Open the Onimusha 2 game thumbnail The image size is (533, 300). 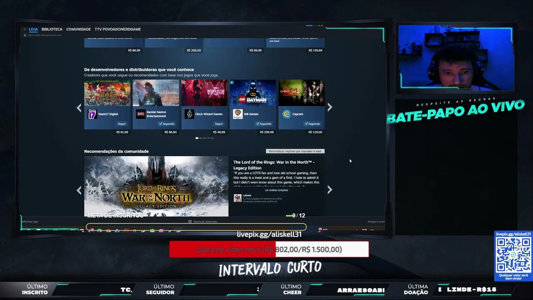point(301,93)
